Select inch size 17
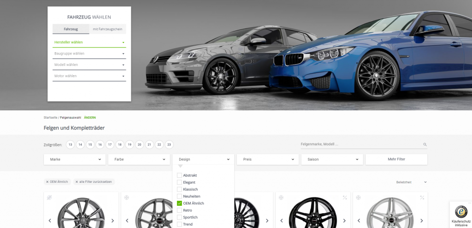This screenshot has height=228, width=472. click(x=110, y=145)
